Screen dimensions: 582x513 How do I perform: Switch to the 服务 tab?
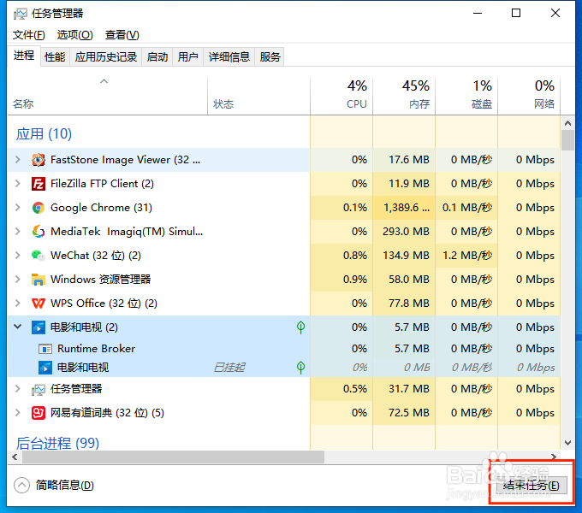tap(270, 56)
